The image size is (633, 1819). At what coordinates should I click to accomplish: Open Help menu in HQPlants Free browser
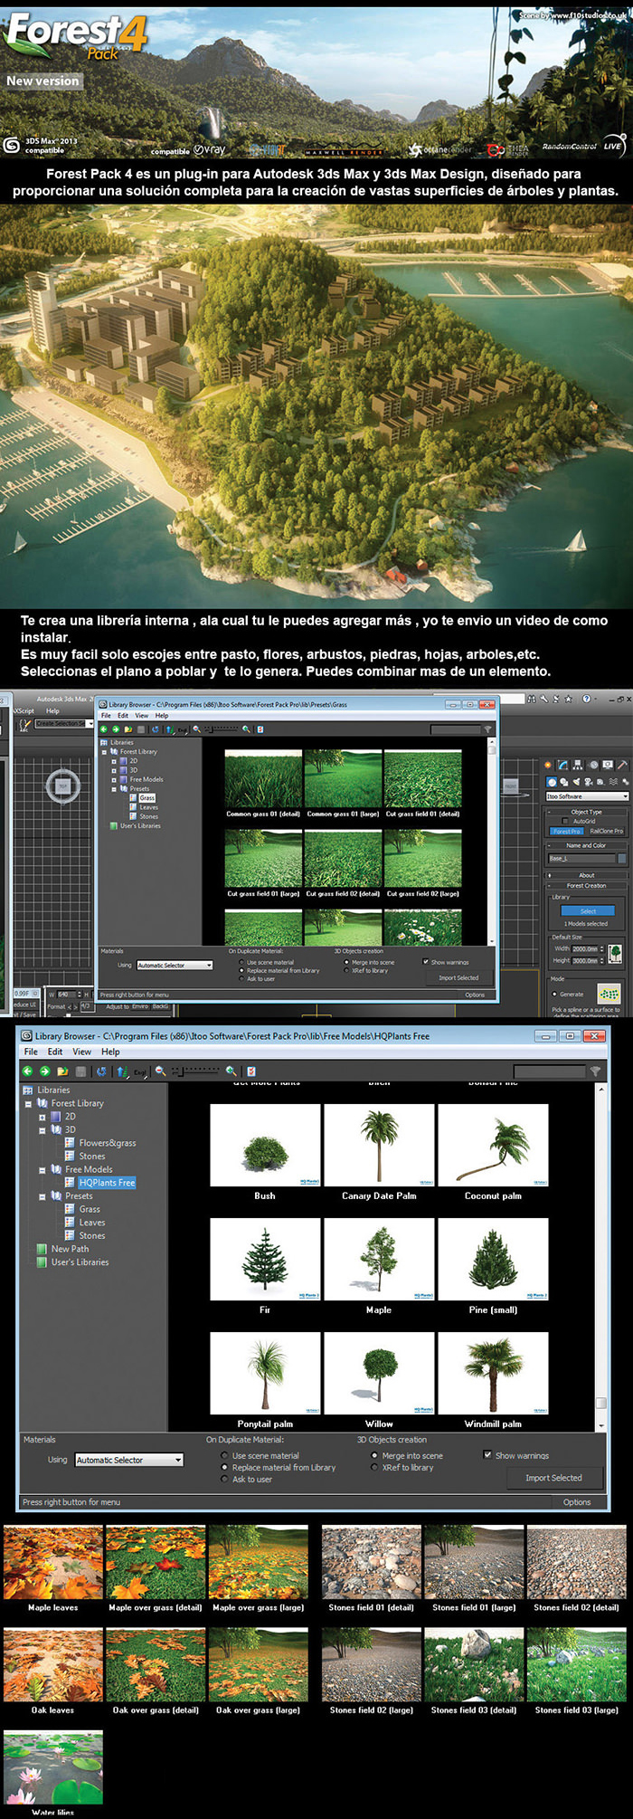[110, 1052]
